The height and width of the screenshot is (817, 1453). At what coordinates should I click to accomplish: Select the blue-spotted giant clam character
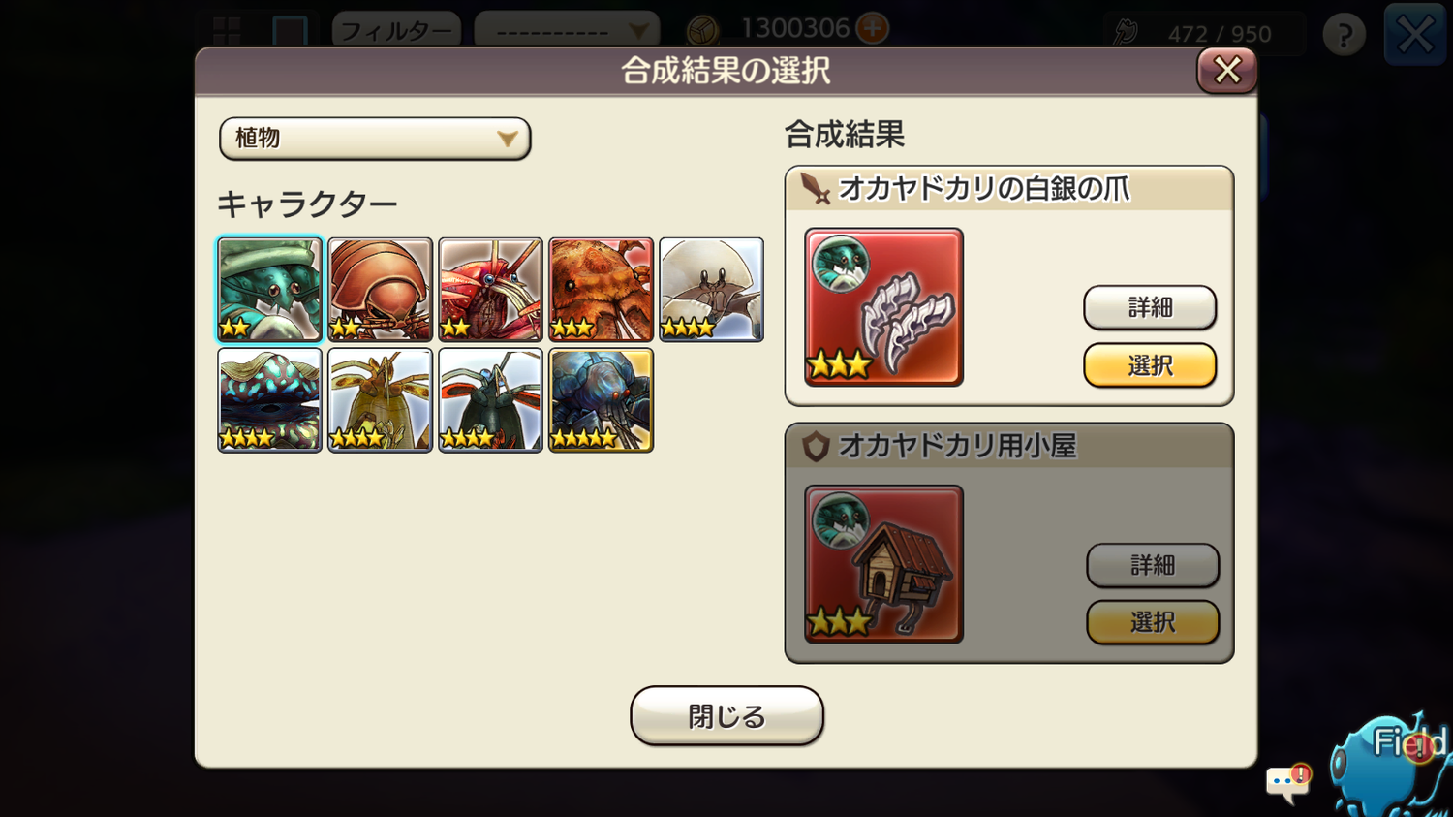coord(269,399)
